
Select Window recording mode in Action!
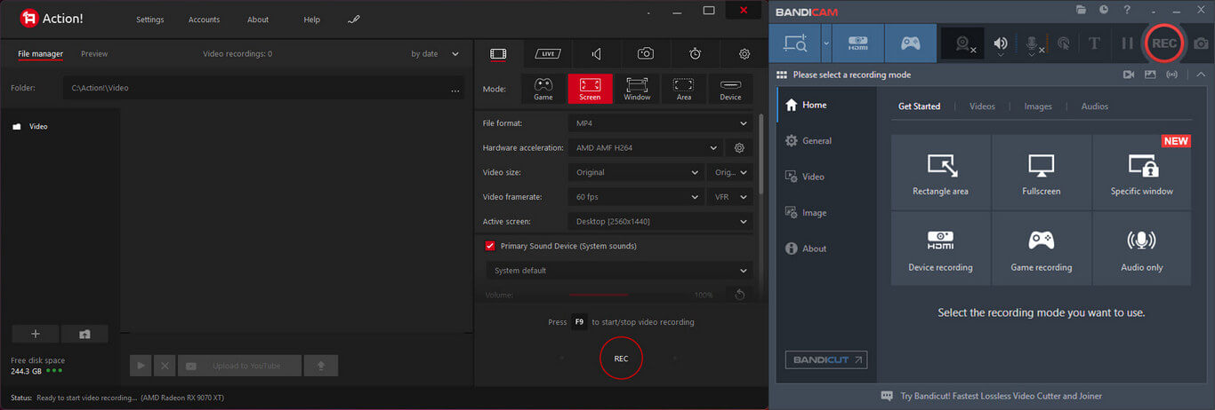click(x=637, y=88)
